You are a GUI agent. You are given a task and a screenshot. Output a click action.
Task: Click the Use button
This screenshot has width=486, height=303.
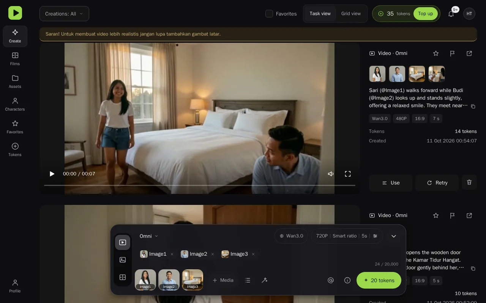(391, 183)
